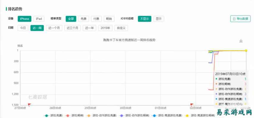Click y-axis label 1,500
This screenshot has width=254, height=118.
15,105
